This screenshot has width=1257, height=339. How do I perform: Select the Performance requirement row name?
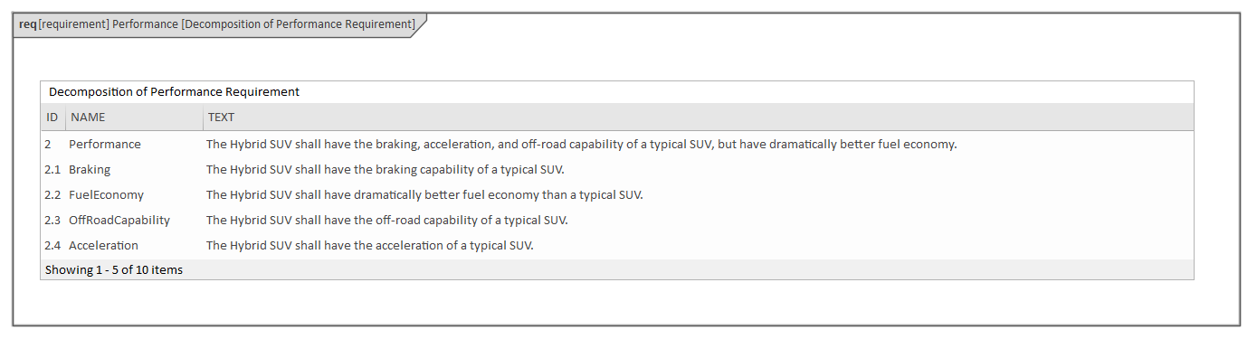pos(105,145)
